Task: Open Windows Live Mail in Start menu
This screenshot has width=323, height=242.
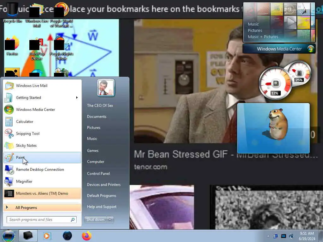Action: 42,86
